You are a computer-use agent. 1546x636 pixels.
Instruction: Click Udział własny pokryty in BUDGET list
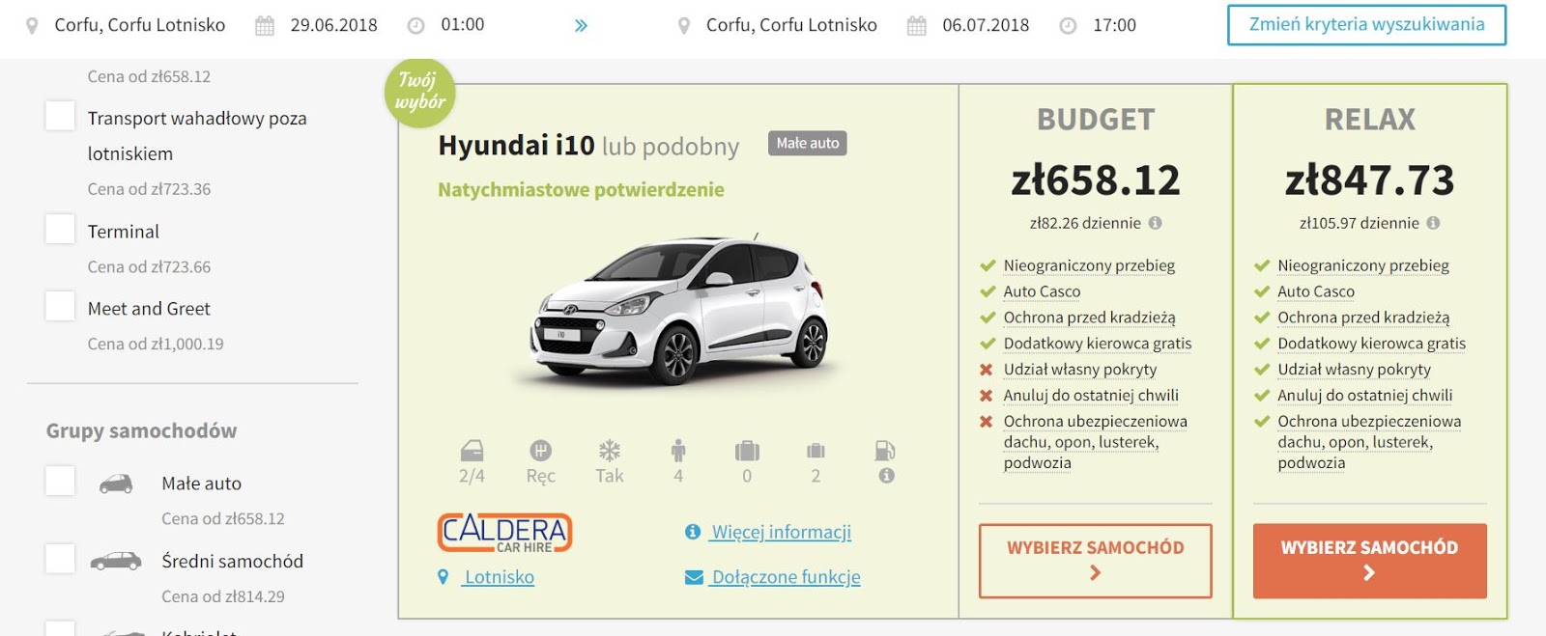tap(1080, 370)
